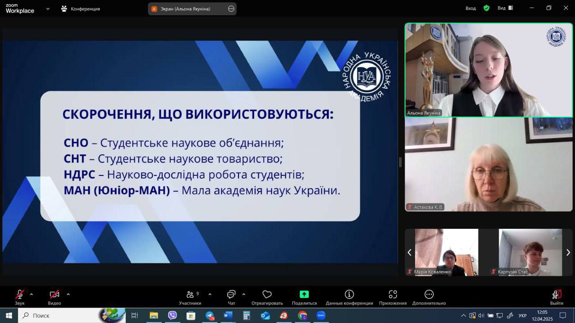The height and width of the screenshot is (323, 575).
Task: Show next participants with right arrow
Action: [568, 253]
